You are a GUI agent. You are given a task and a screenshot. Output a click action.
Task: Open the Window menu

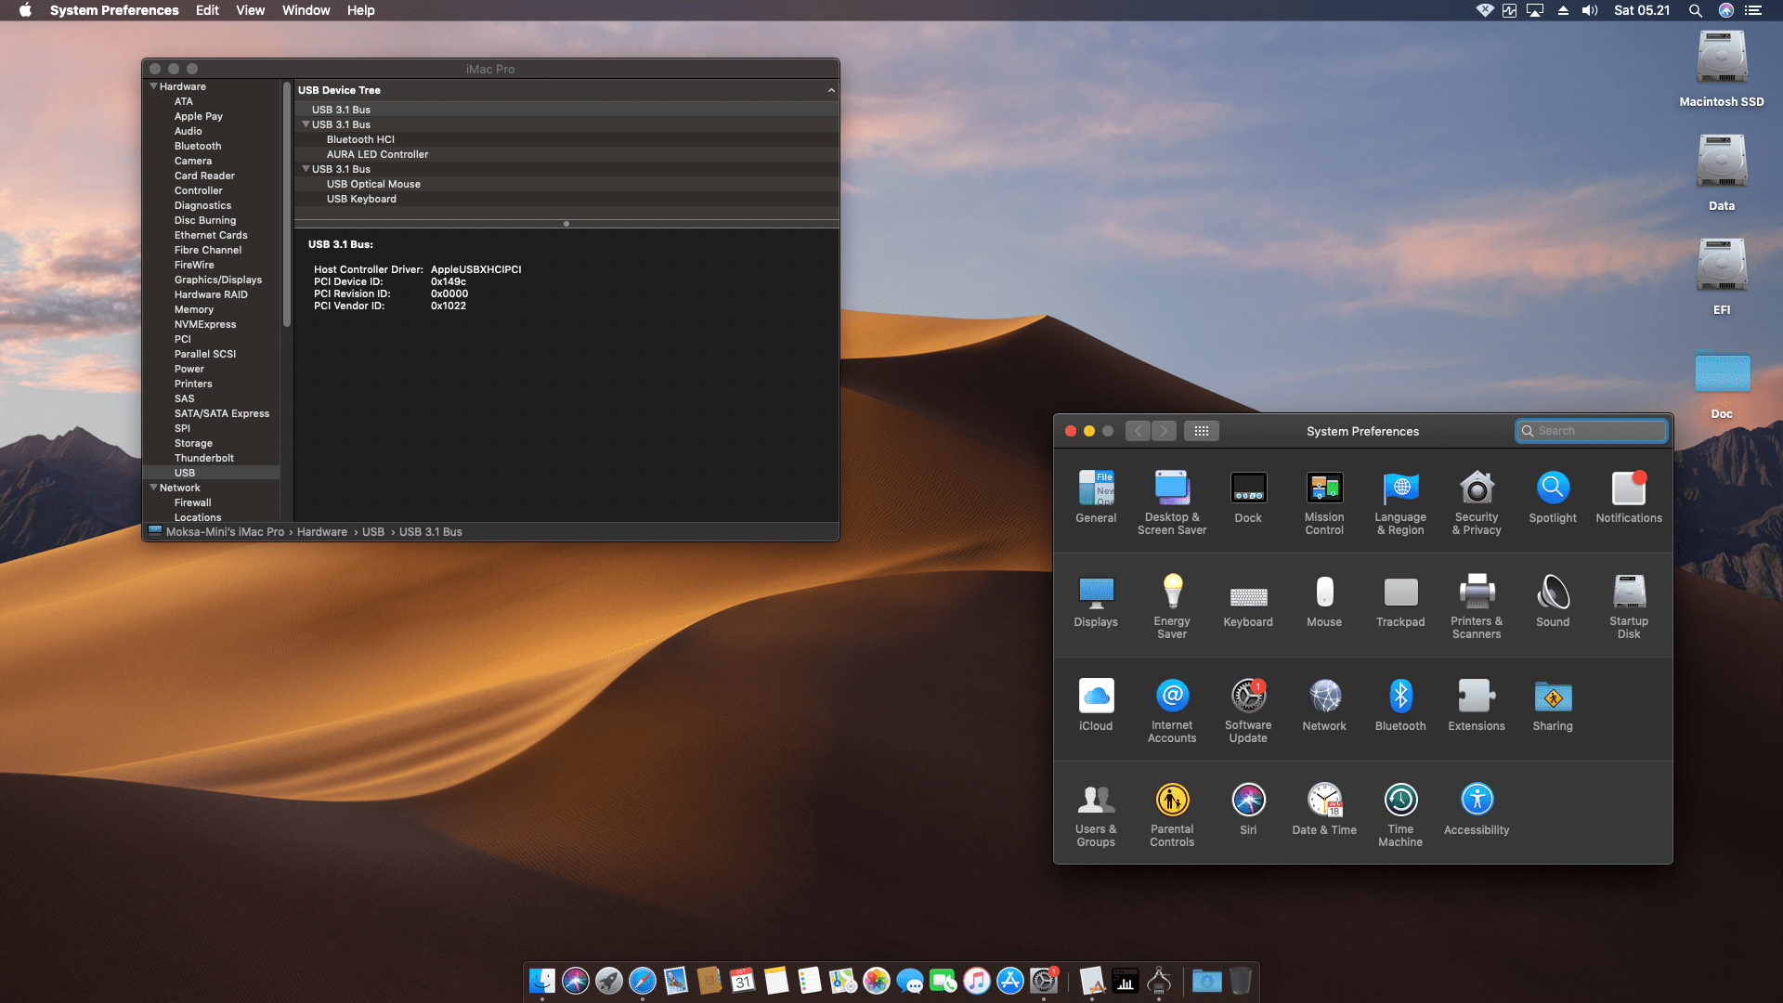tap(306, 10)
